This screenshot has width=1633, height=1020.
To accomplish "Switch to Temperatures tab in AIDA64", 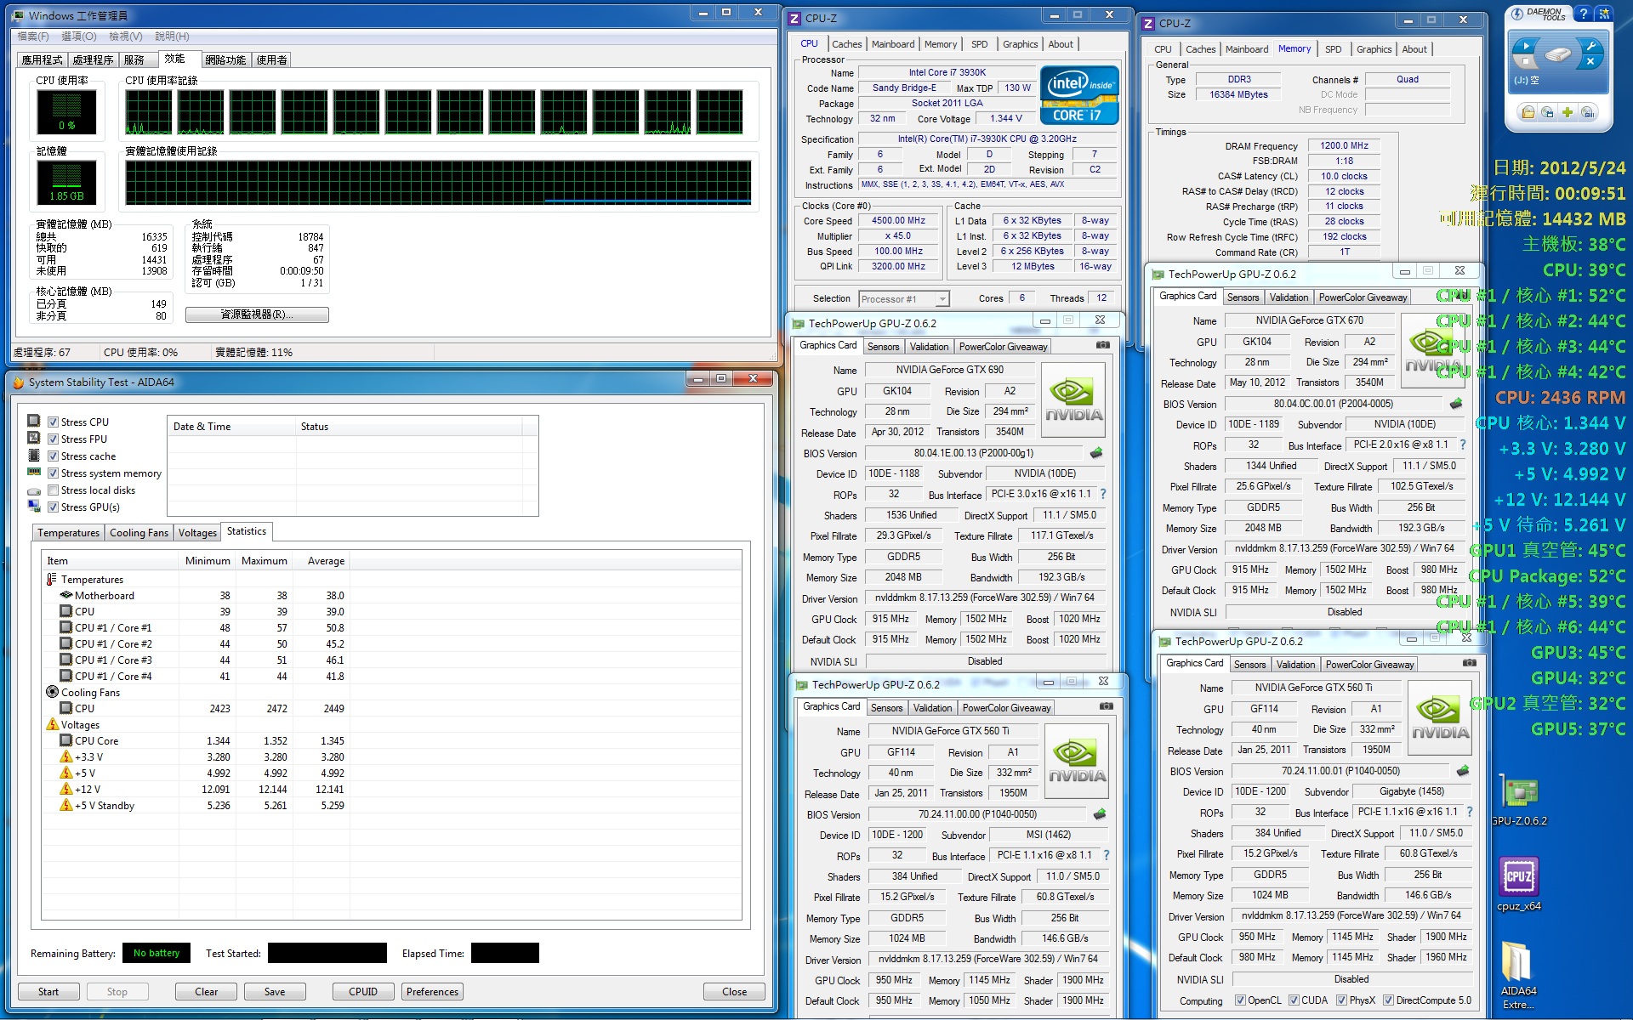I will click(68, 532).
